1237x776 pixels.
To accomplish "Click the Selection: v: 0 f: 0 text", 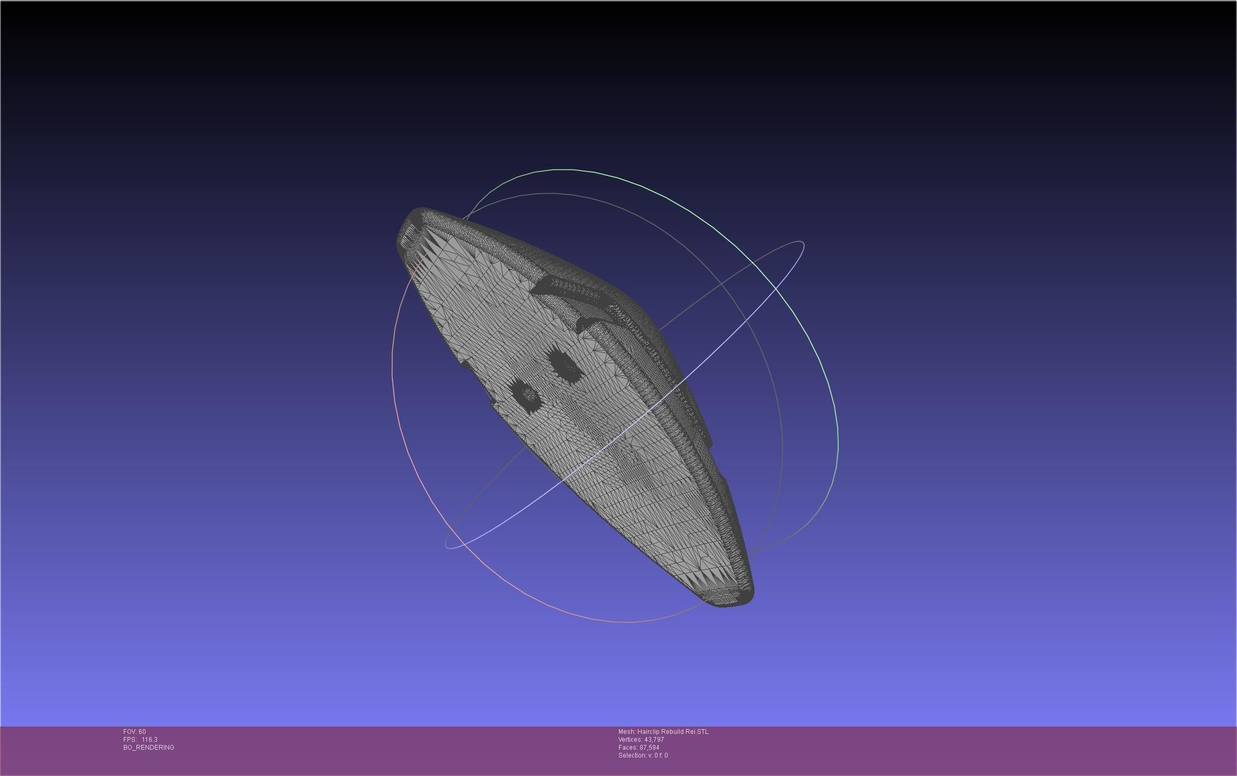I will (643, 755).
